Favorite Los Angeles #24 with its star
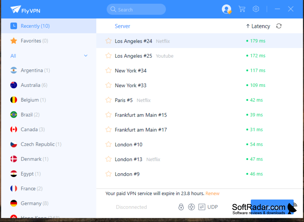 [x=108, y=41]
